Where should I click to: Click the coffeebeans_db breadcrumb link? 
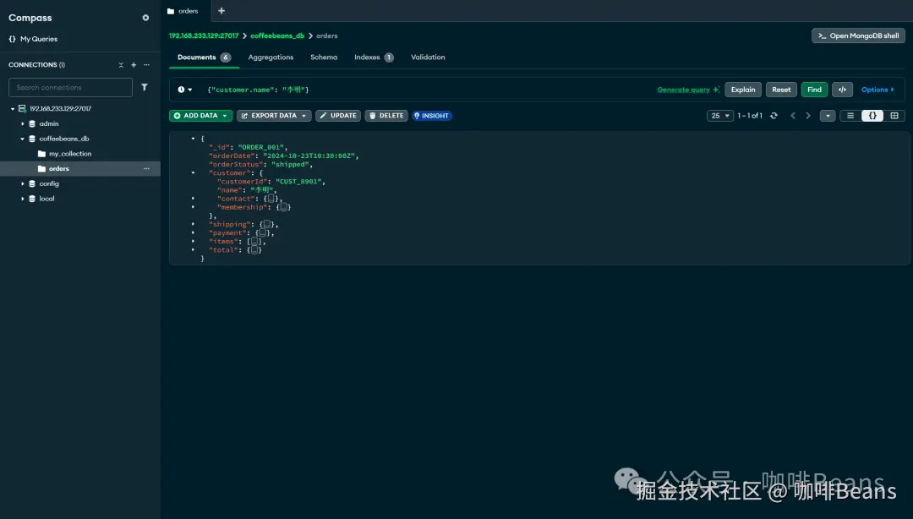pyautogui.click(x=277, y=36)
